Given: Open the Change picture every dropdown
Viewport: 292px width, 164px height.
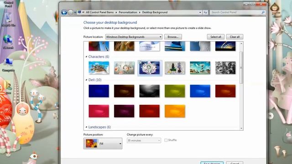Looking at the screenshot, I should pyautogui.click(x=144, y=140).
